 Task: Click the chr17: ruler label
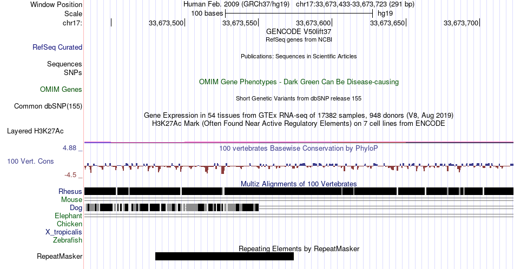[73, 23]
